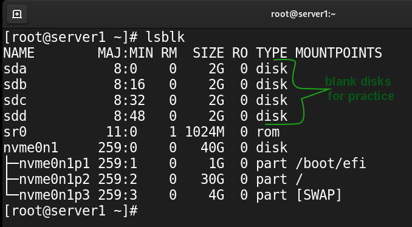Click the green blank disks annotation
The image size is (412, 227).
(360, 89)
